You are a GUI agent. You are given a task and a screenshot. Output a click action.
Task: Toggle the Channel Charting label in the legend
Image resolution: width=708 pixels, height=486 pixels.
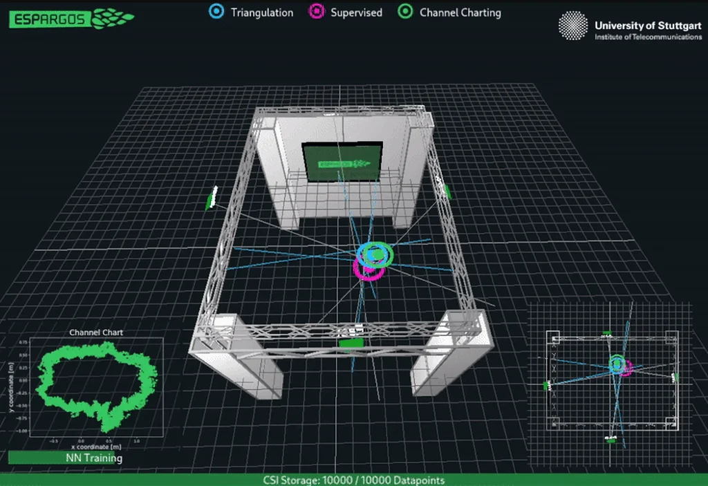pos(460,12)
